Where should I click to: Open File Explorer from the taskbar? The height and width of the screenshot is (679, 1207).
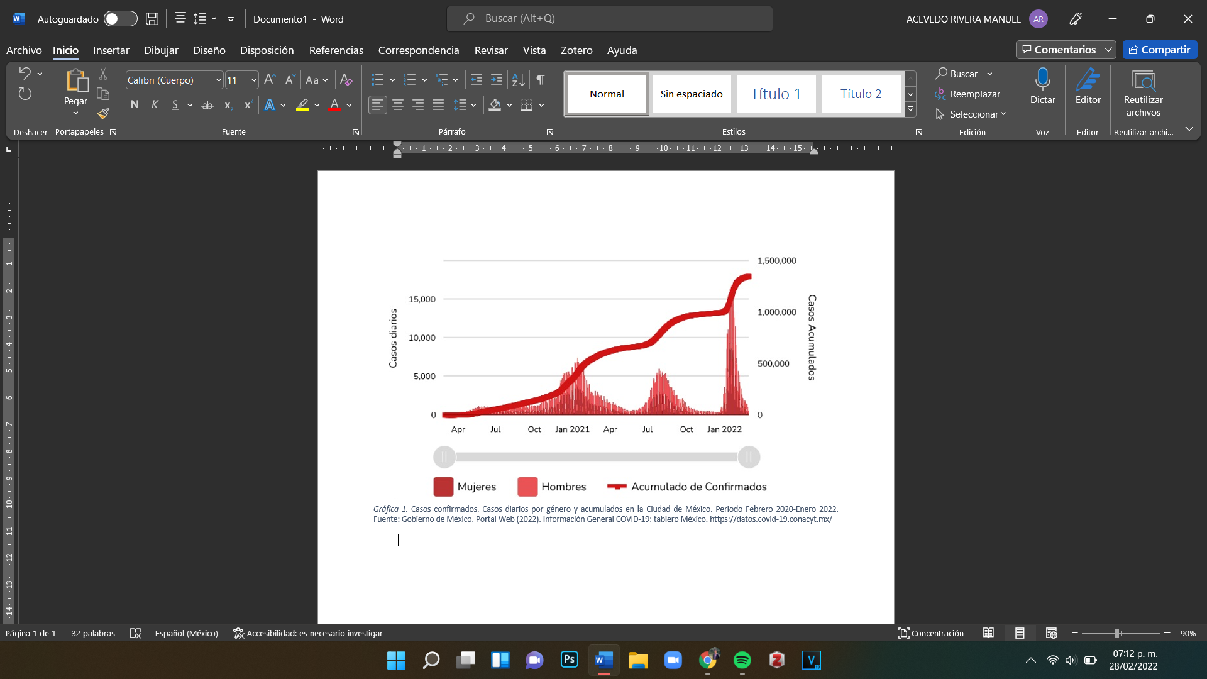639,660
